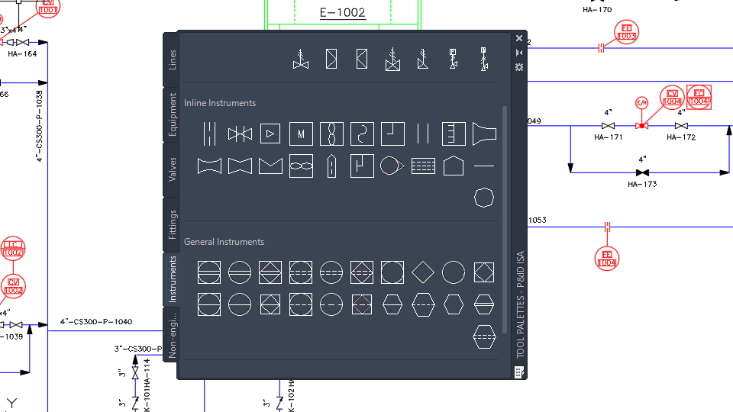Image resolution: width=733 pixels, height=412 pixels.
Task: Open the tool palette properties gear
Action: point(519,67)
